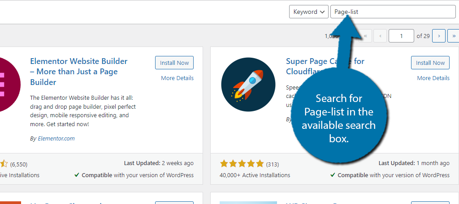
Task: Open More Details for Elementor Website Builder
Action: coord(177,78)
